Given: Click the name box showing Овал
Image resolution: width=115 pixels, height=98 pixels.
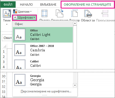Looking at the screenshot, I should tap(7, 38).
